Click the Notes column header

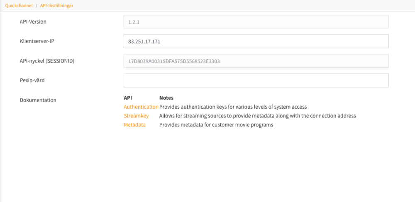tap(166, 98)
